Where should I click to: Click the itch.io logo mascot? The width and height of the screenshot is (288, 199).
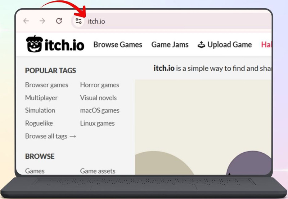tap(34, 44)
